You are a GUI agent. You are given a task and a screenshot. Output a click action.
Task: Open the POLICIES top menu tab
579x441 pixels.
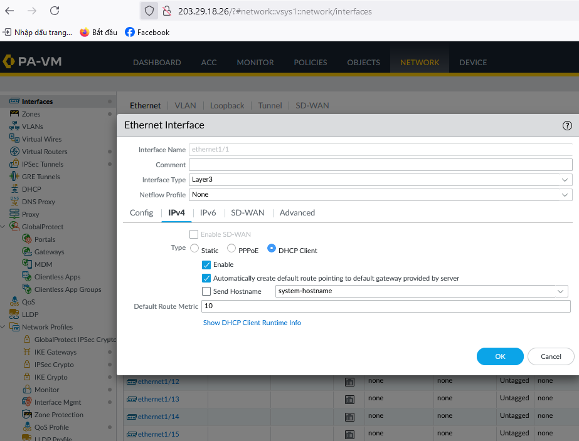[311, 63]
